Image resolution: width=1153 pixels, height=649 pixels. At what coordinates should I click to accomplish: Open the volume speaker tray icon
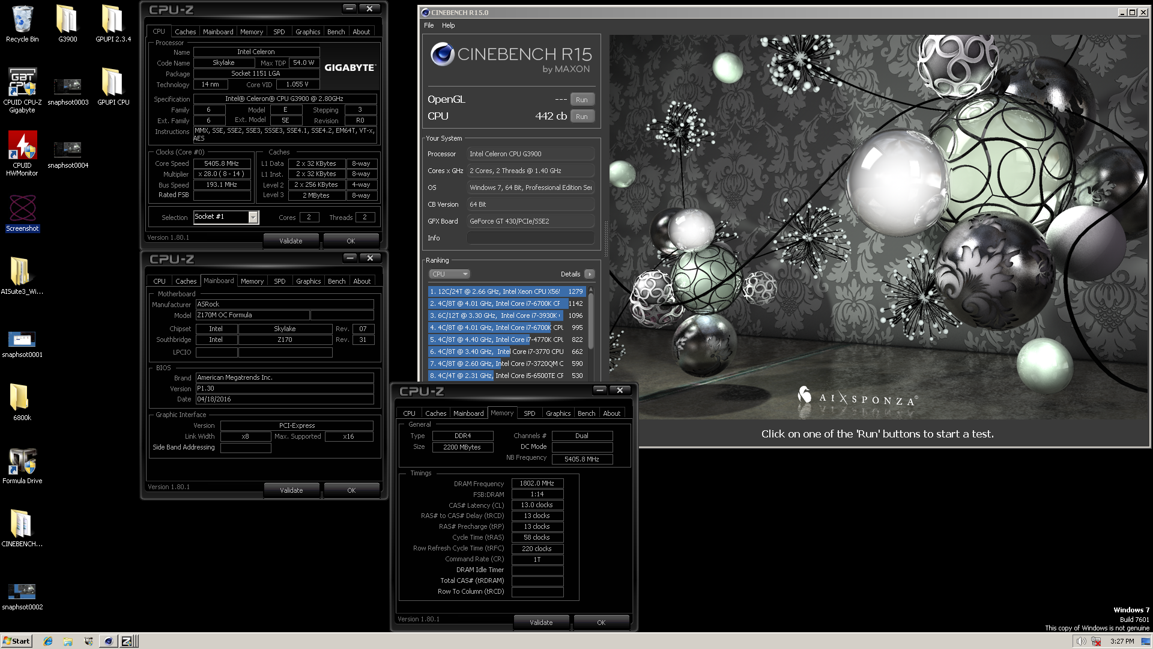(x=1081, y=641)
